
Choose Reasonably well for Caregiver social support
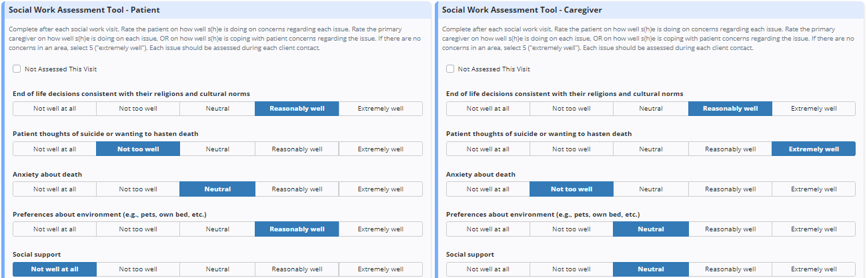[x=730, y=269]
